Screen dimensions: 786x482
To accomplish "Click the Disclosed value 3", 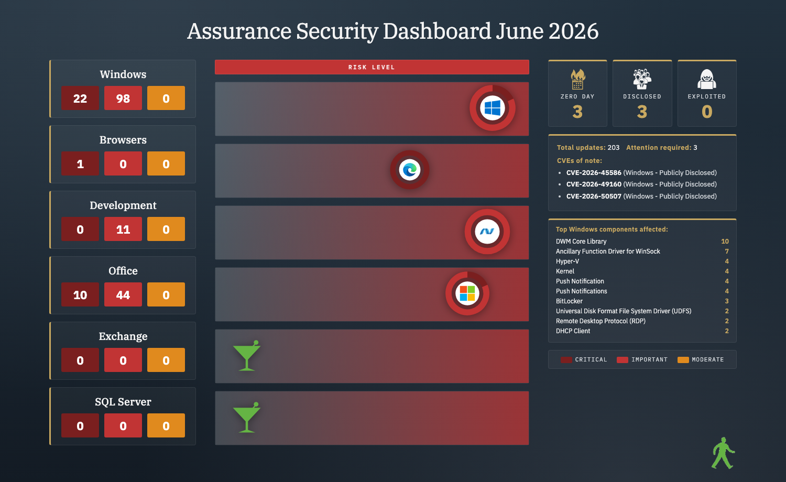I will click(x=642, y=112).
